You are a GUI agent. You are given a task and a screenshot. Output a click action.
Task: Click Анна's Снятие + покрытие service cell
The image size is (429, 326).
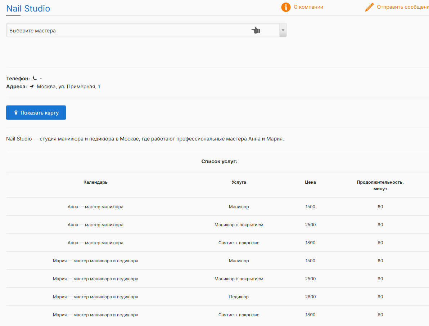(239, 243)
